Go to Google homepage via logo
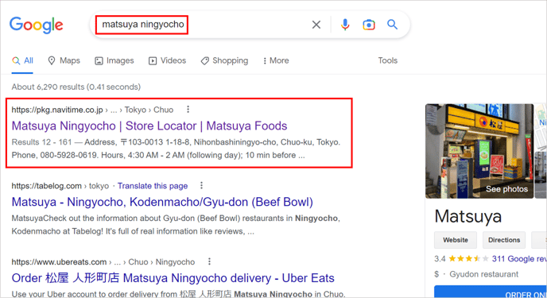The image size is (547, 298). pos(37,25)
